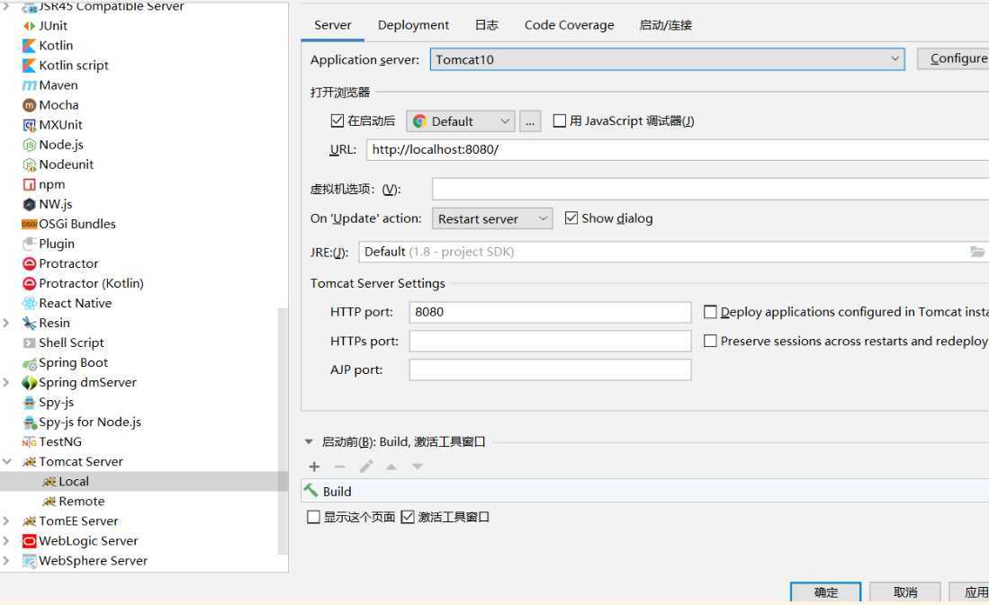Open the 日志 tab
Image resolution: width=989 pixels, height=605 pixels.
tap(486, 25)
